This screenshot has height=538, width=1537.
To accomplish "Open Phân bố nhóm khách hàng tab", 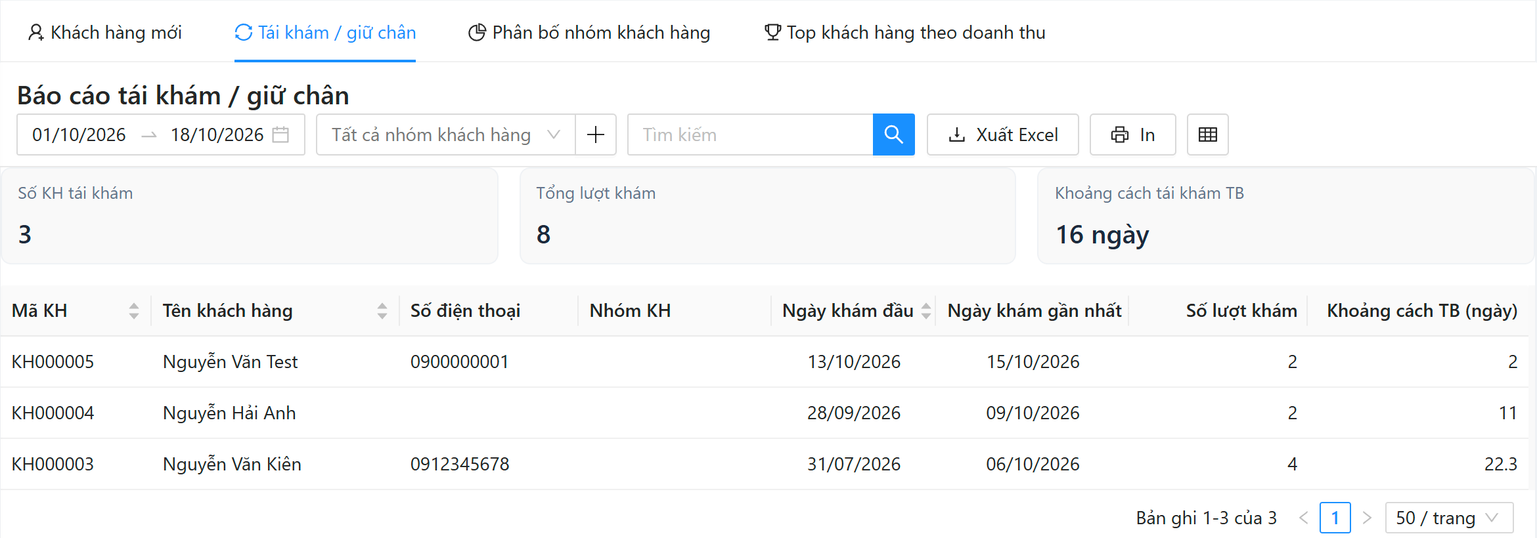I will click(589, 32).
